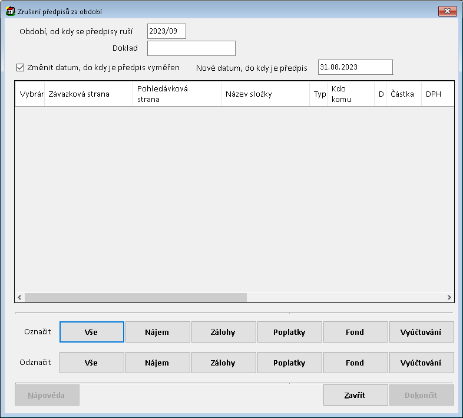Click the left arrow of horizontal scrollbar
The width and height of the screenshot is (463, 418).
click(19, 298)
